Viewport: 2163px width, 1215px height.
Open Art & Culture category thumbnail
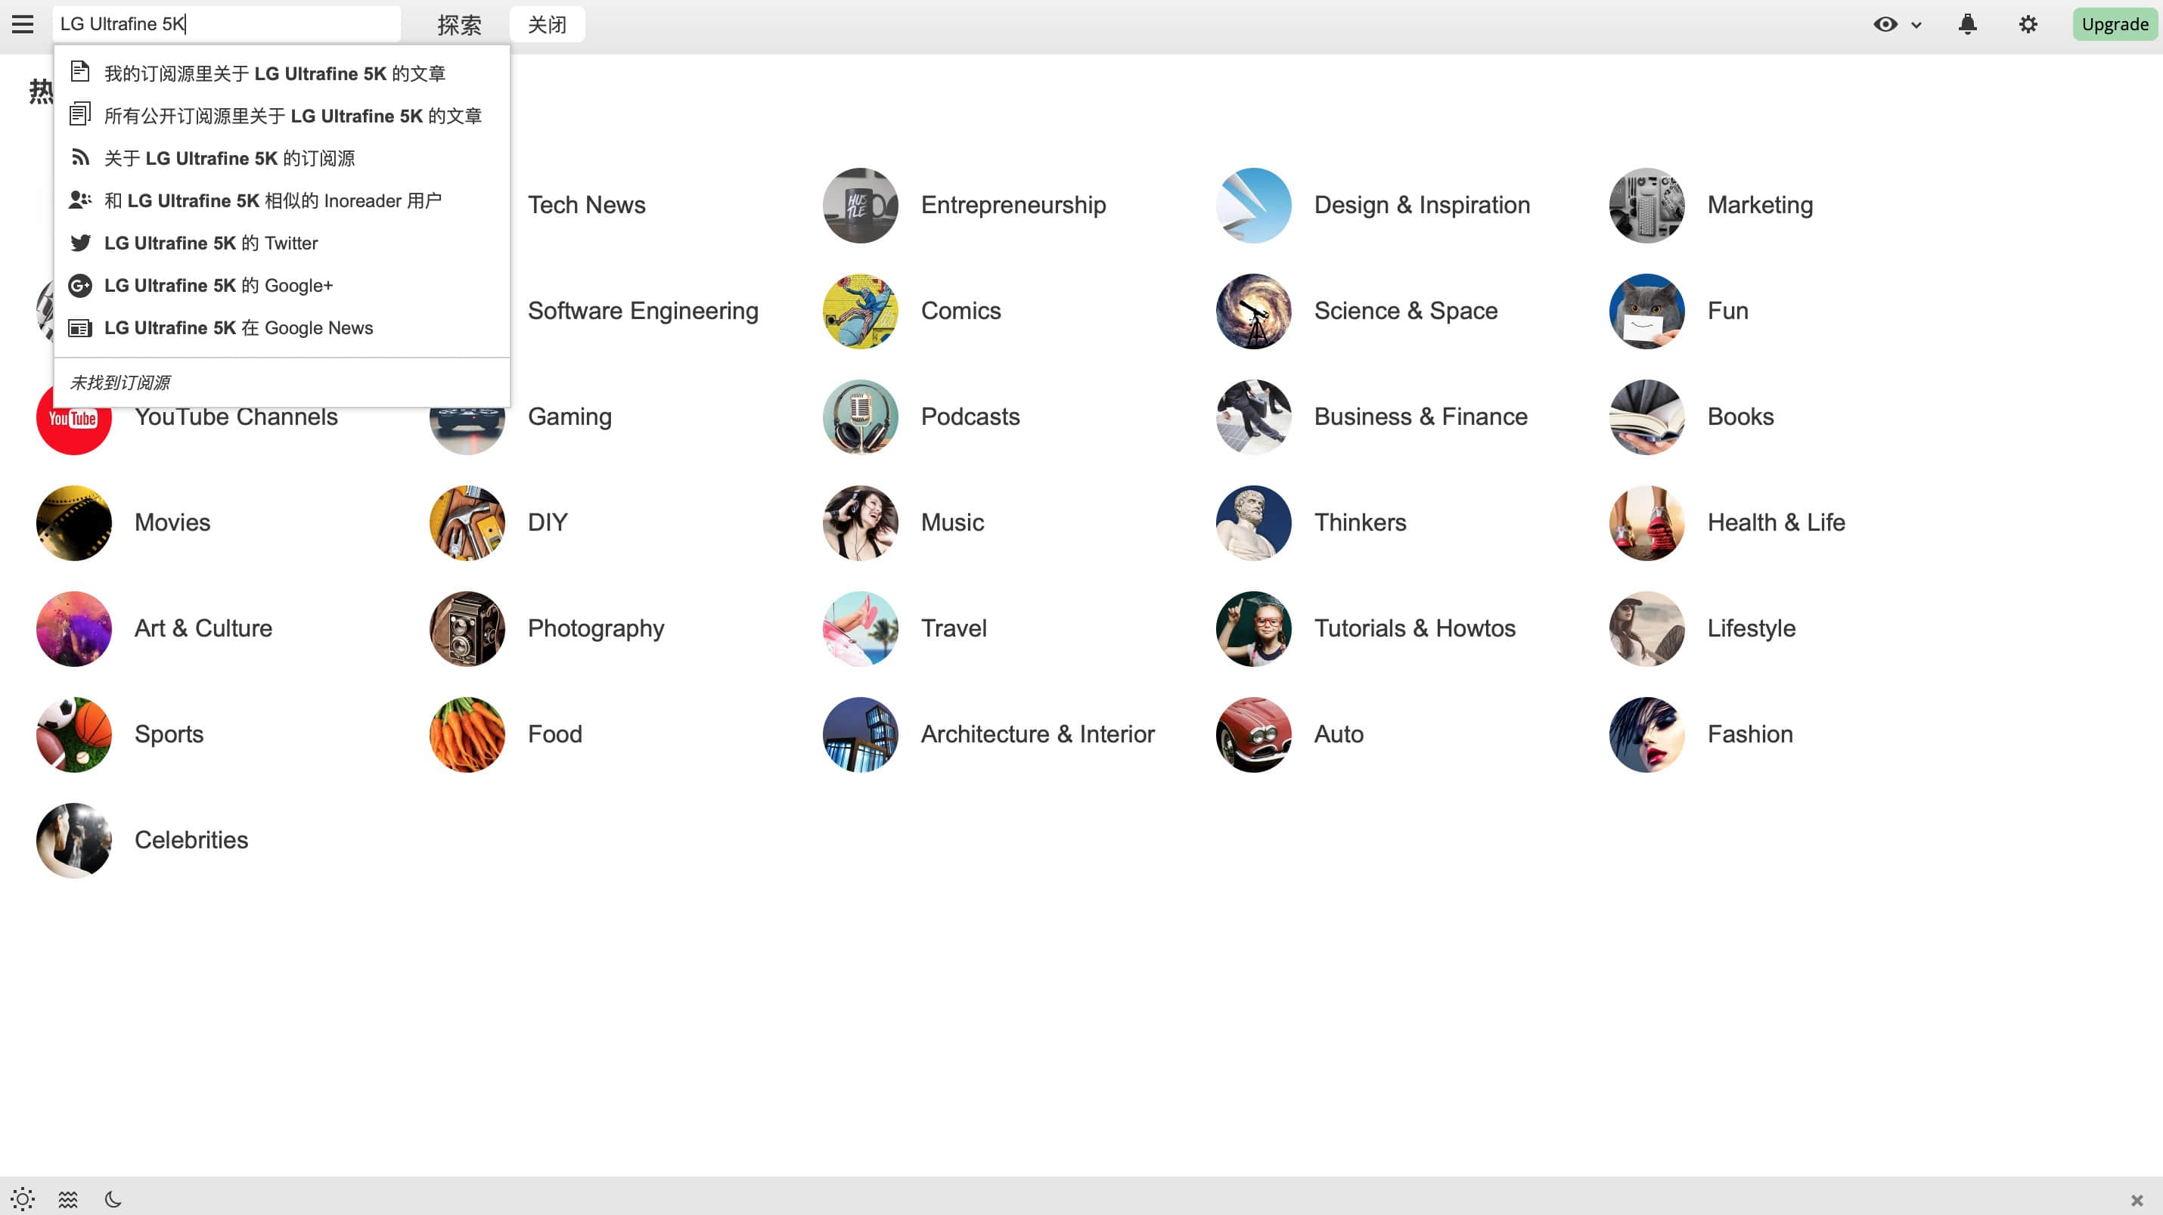click(x=74, y=629)
